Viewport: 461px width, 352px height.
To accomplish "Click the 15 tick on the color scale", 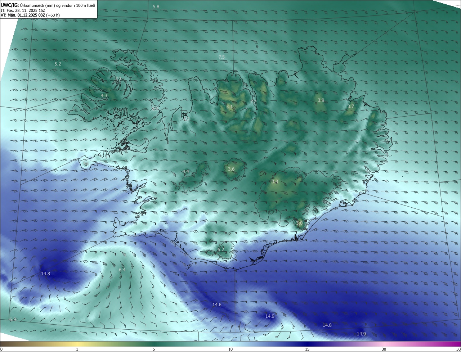I will [307, 349].
